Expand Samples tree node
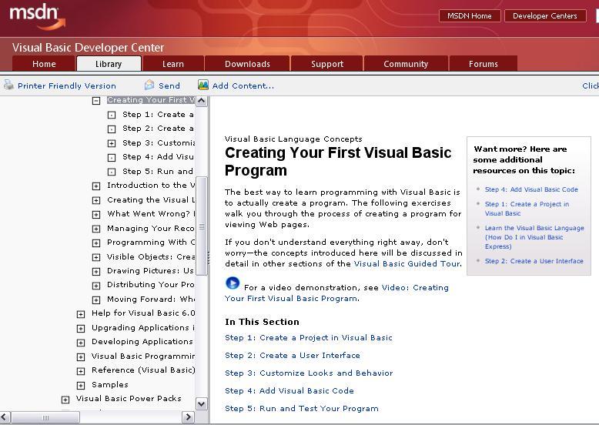This screenshot has height=425, width=599. [81, 385]
